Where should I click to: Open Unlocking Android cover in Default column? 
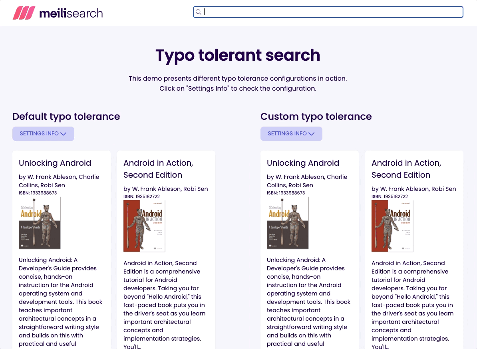(x=40, y=223)
